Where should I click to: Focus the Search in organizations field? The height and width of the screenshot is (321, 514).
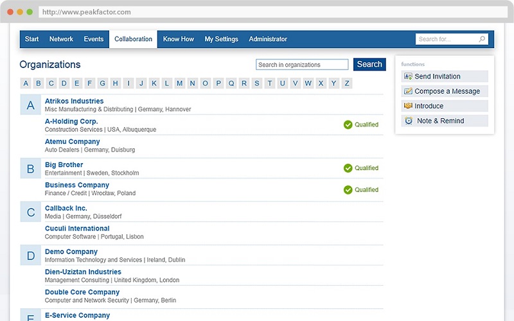tap(302, 65)
